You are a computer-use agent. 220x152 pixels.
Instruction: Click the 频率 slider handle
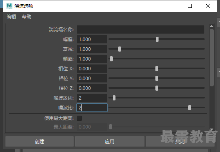[111, 59]
